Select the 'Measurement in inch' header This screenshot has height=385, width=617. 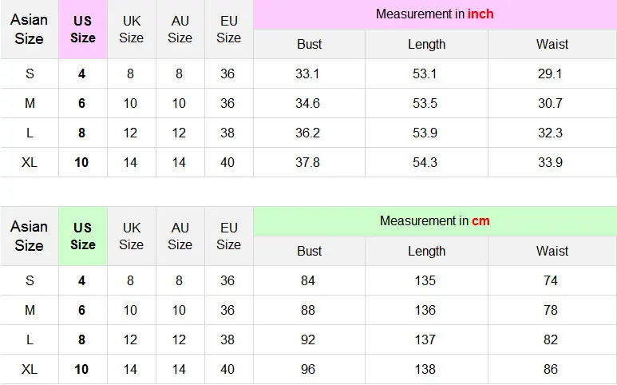(x=435, y=14)
